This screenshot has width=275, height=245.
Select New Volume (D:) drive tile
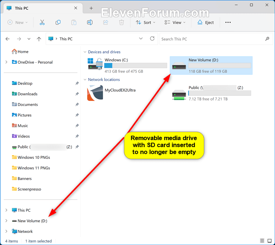click(211, 65)
